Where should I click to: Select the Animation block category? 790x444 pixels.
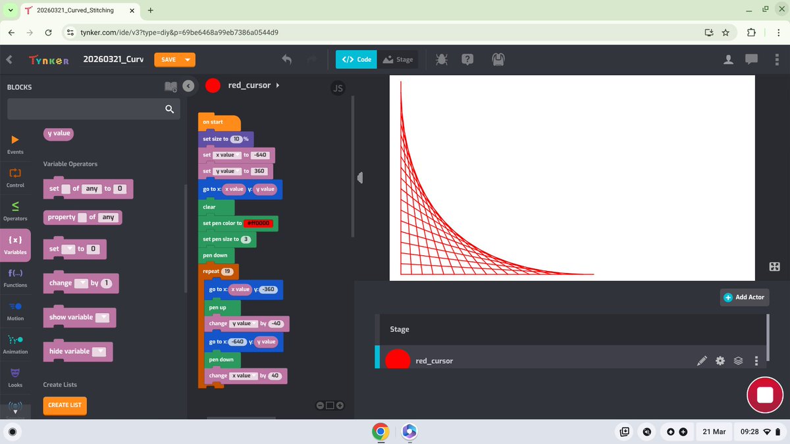(15, 344)
